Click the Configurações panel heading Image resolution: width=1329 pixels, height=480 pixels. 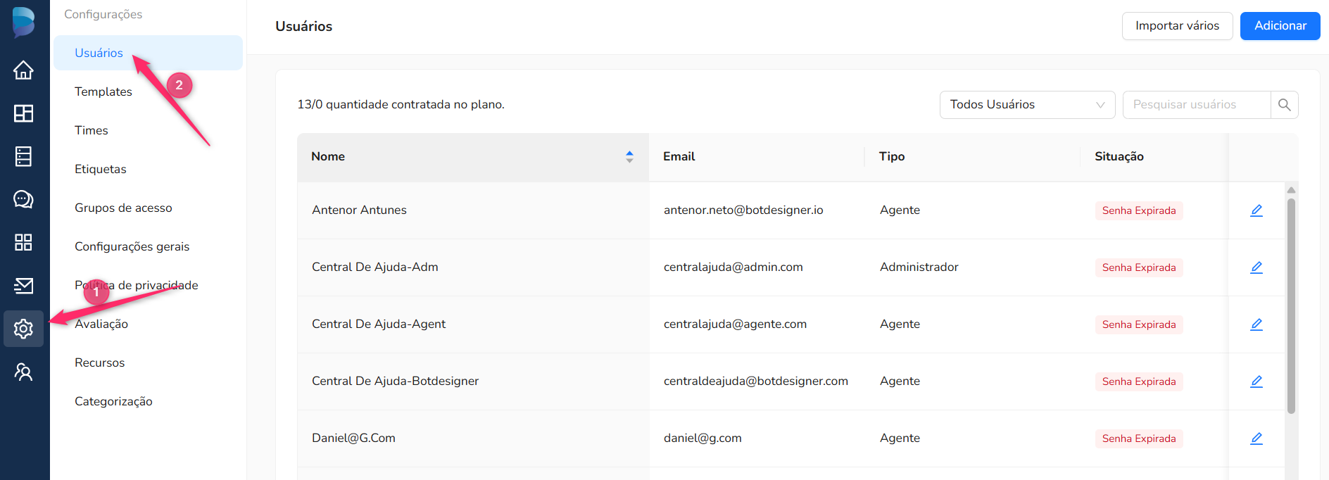[x=103, y=14]
